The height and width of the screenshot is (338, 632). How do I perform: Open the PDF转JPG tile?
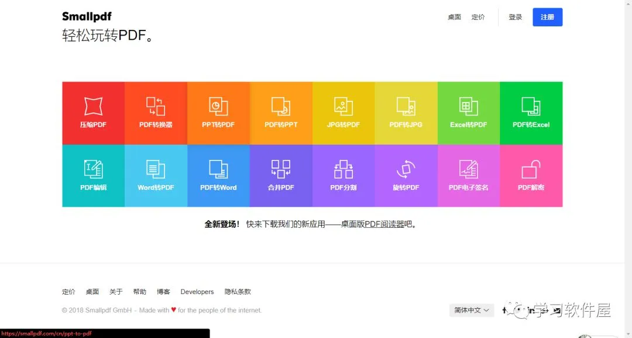[x=406, y=113]
